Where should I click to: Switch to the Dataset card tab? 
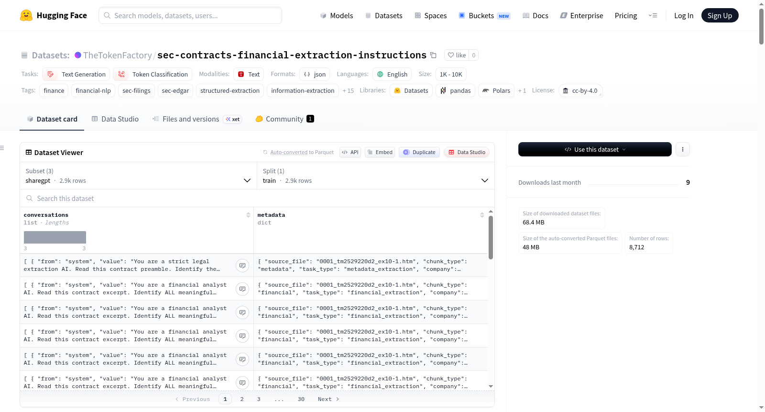pos(52,119)
